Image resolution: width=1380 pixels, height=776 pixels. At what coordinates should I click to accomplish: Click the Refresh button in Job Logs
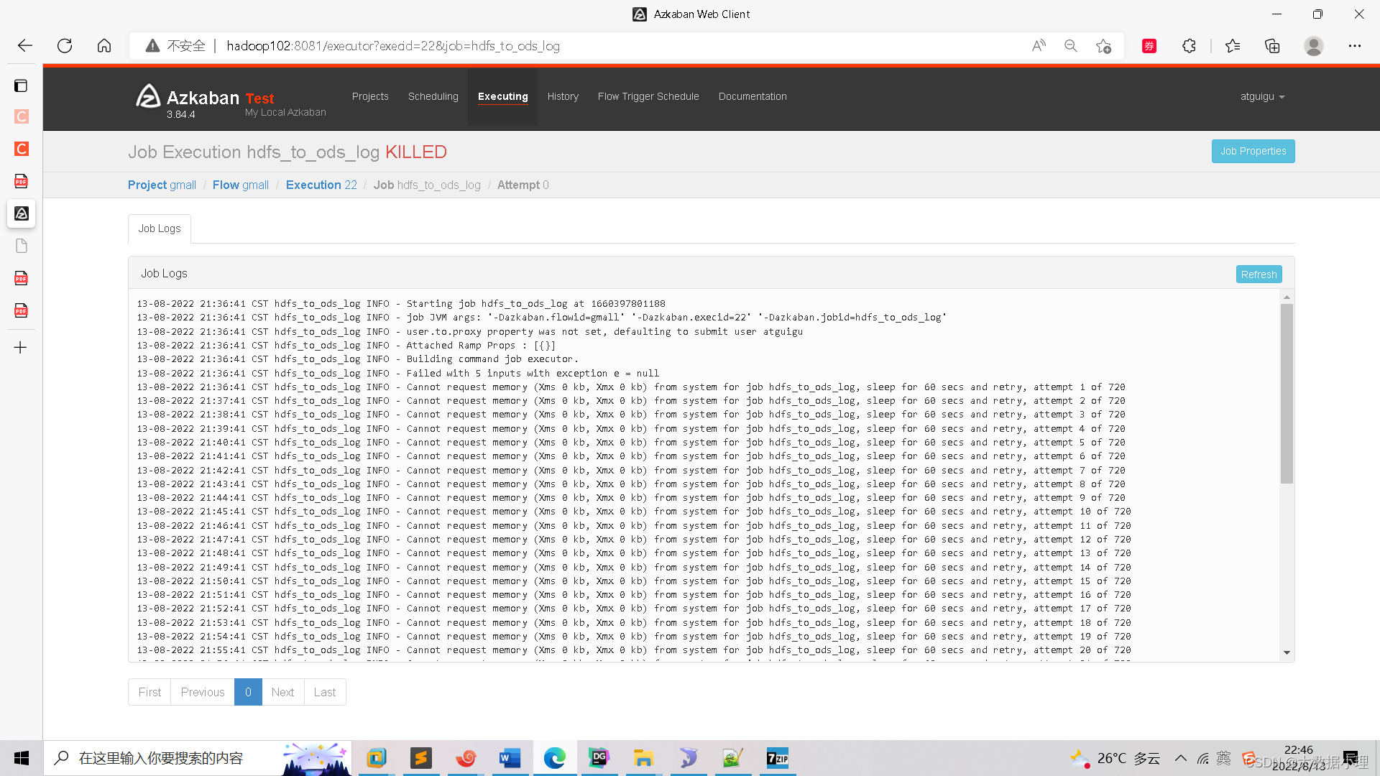[1259, 274]
